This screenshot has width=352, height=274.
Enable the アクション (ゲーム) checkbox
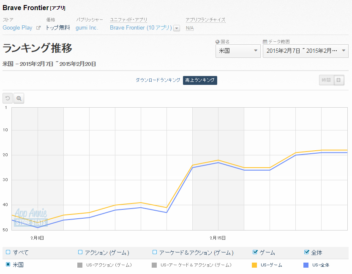point(80,252)
